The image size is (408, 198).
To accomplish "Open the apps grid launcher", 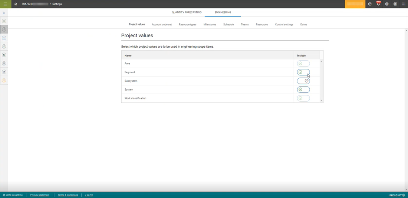I will (404, 4).
